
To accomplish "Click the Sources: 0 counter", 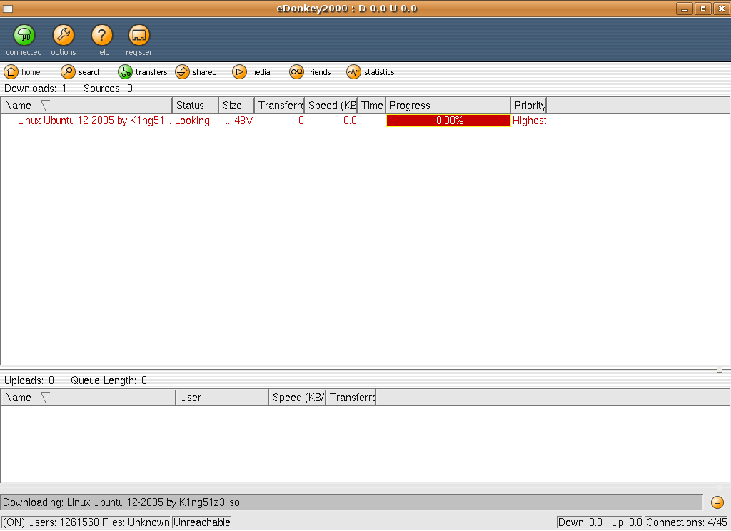I will (109, 88).
